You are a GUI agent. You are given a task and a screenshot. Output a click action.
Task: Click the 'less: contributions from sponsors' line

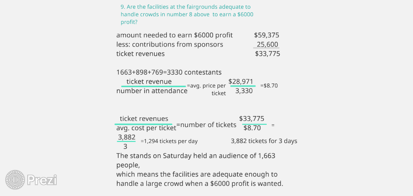click(170, 44)
